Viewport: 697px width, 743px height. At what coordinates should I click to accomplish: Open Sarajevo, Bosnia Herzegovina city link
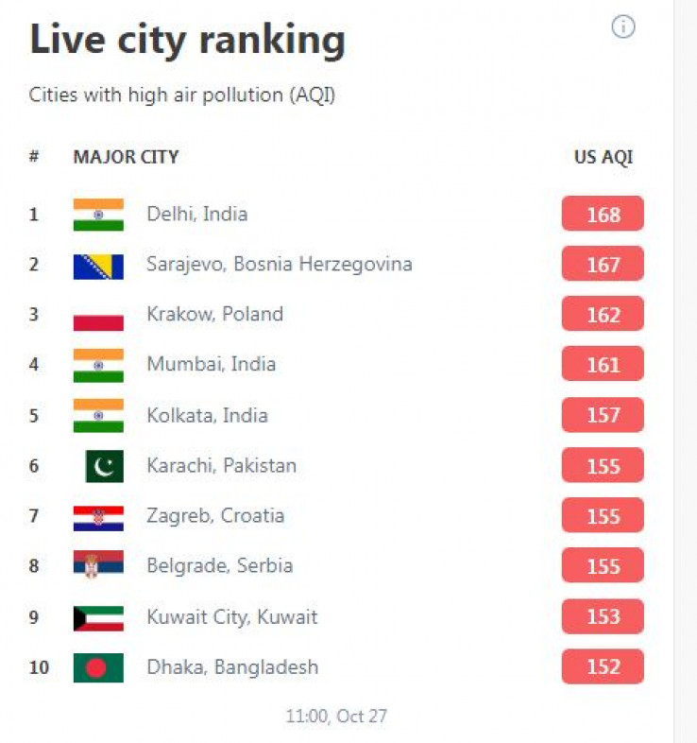click(x=280, y=265)
